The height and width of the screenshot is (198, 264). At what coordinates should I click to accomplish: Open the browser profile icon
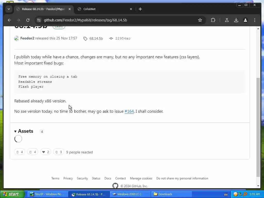[245, 20]
